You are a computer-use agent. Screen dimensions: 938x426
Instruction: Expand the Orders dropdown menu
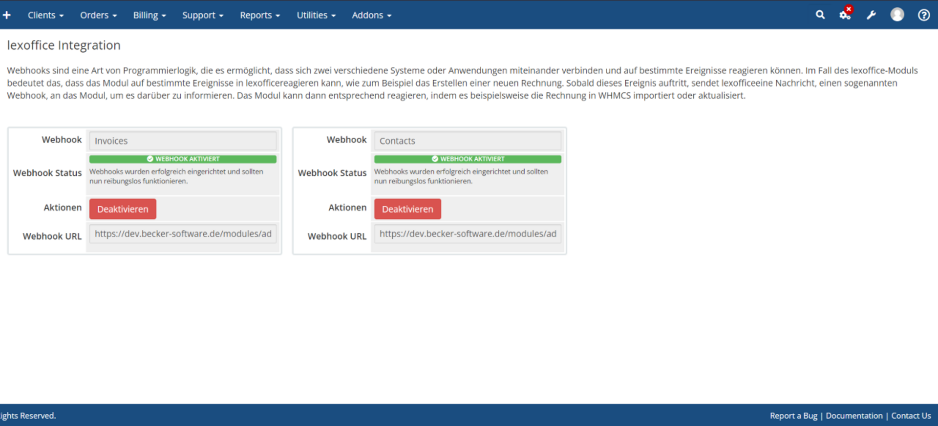98,15
